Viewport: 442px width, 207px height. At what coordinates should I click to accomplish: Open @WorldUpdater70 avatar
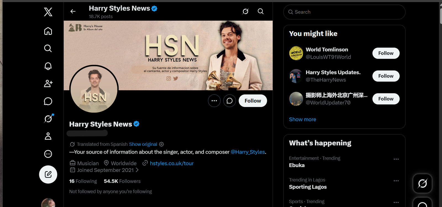pos(296,99)
